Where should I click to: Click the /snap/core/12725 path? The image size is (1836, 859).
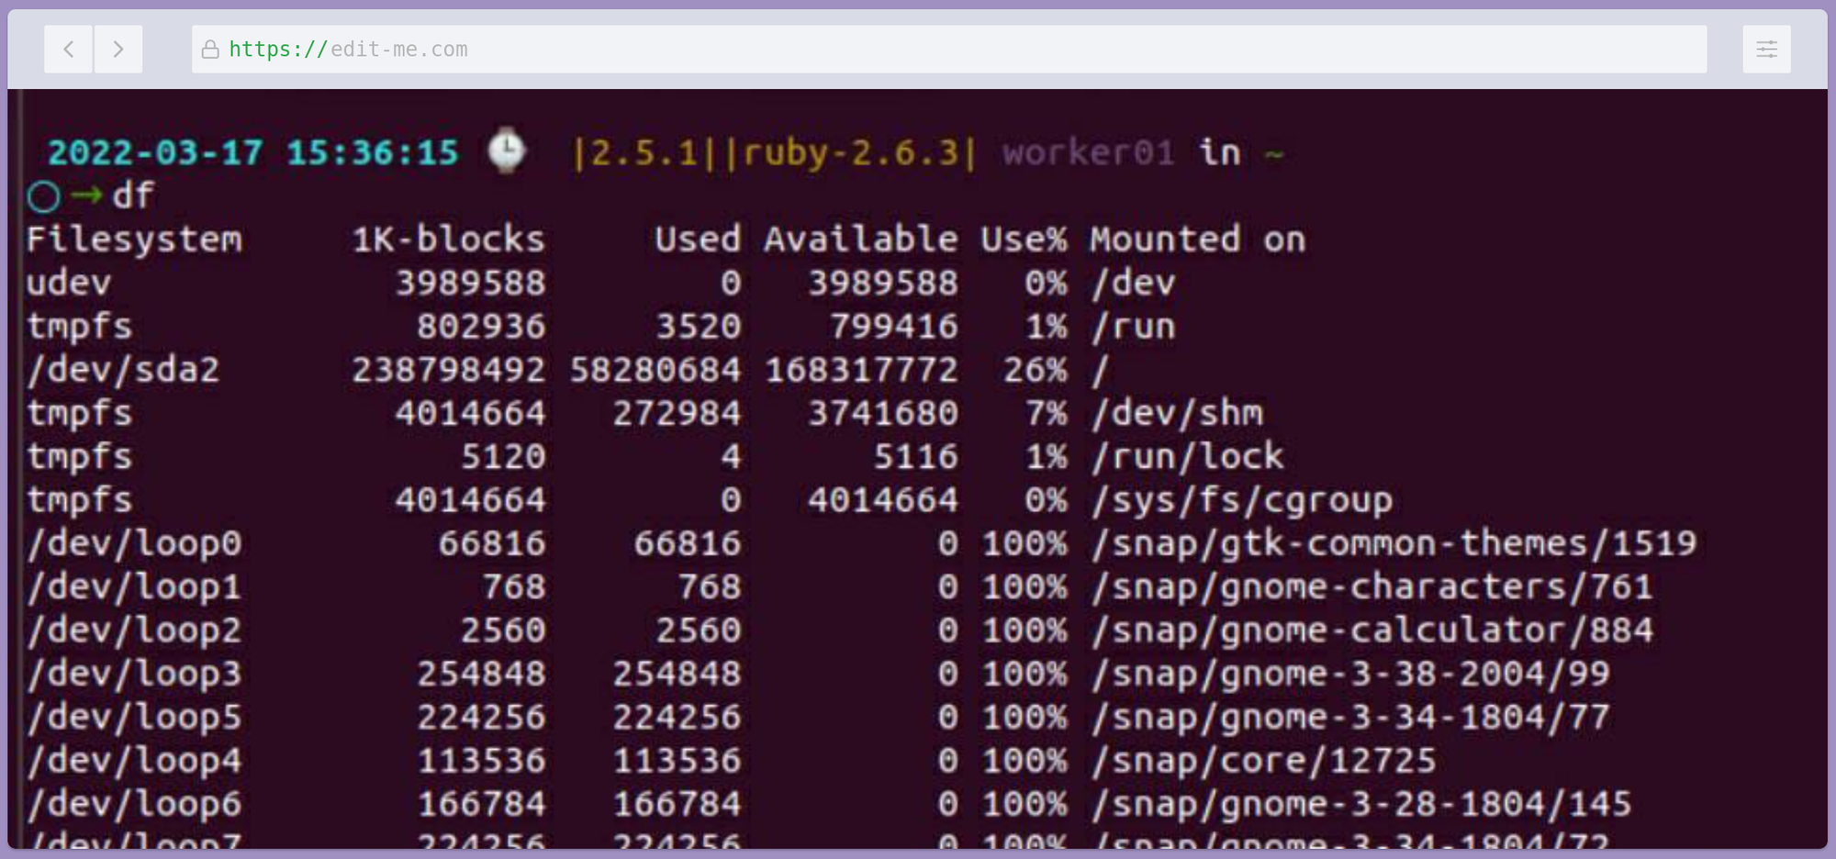(x=1264, y=761)
